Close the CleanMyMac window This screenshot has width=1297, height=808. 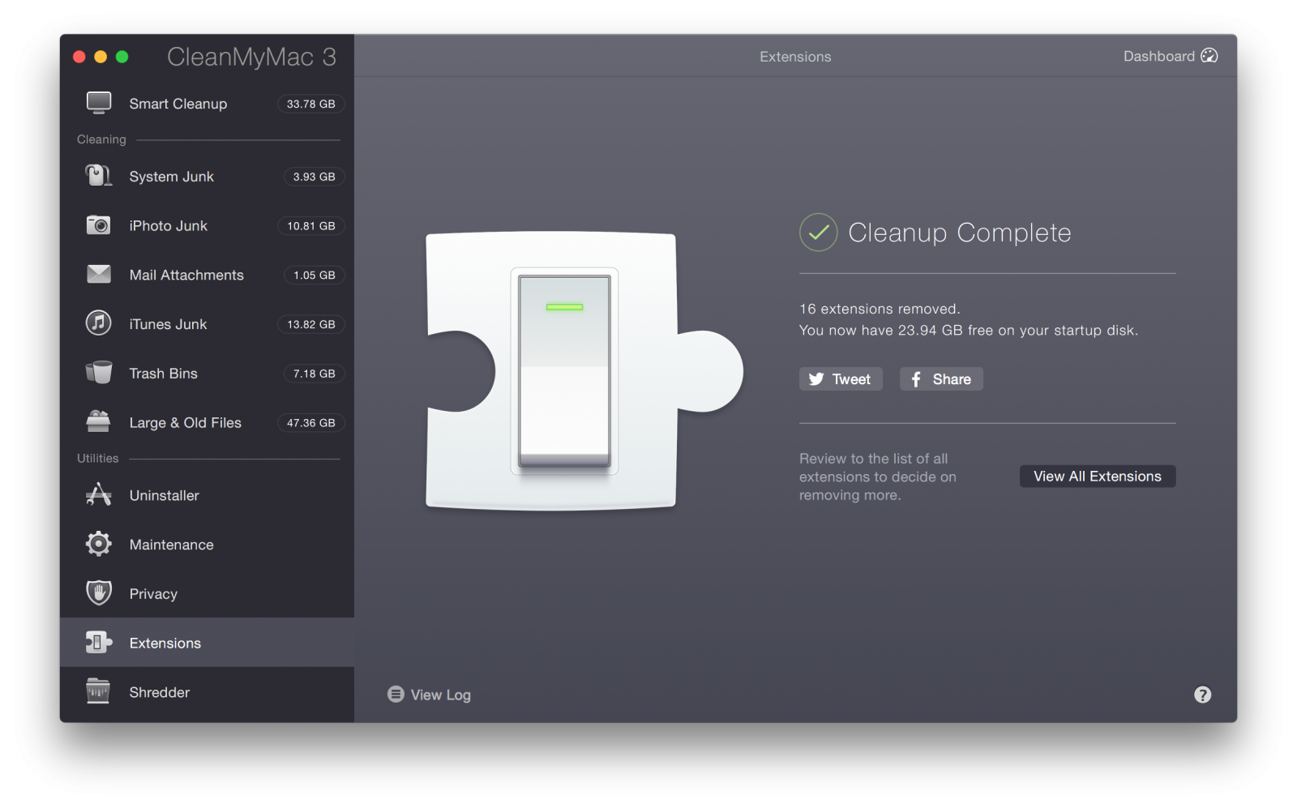pos(79,57)
